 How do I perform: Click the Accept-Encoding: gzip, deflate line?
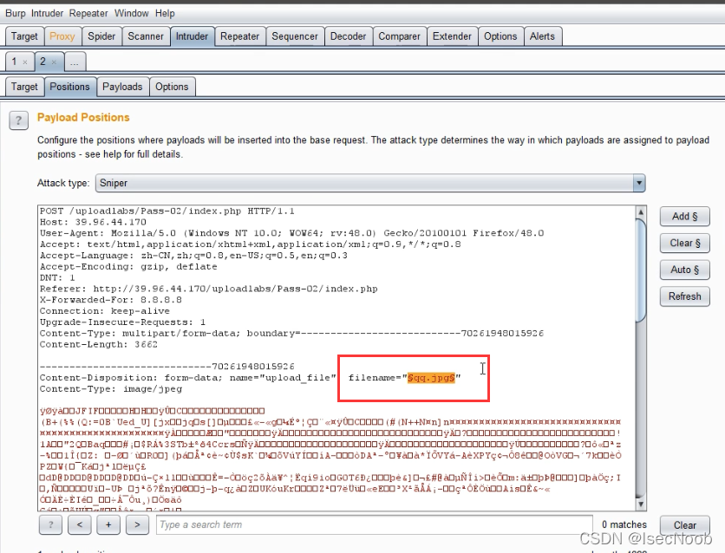(128, 267)
